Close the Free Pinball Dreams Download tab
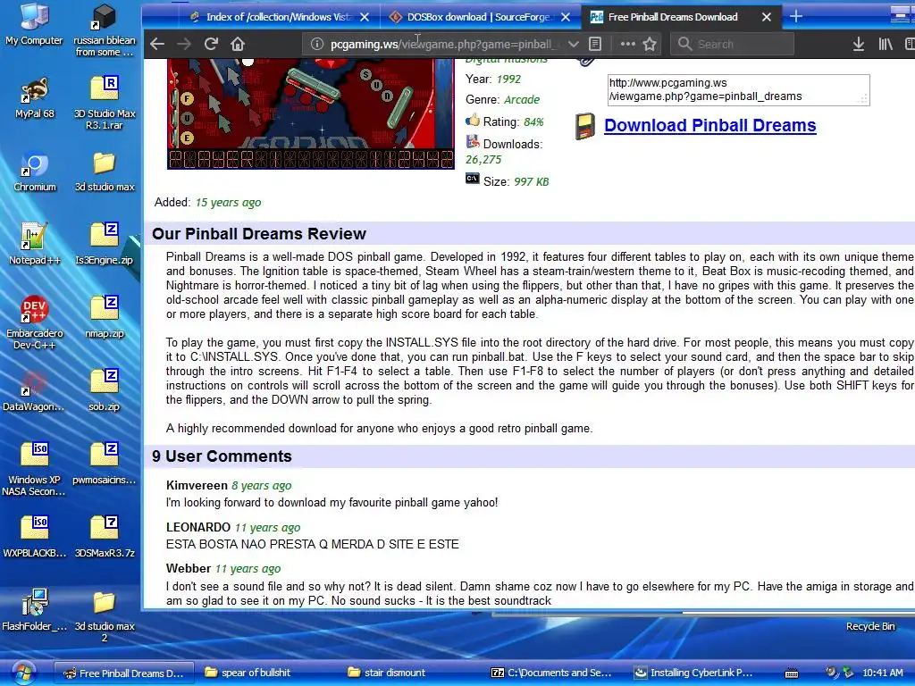The height and width of the screenshot is (686, 915). pyautogui.click(x=767, y=17)
